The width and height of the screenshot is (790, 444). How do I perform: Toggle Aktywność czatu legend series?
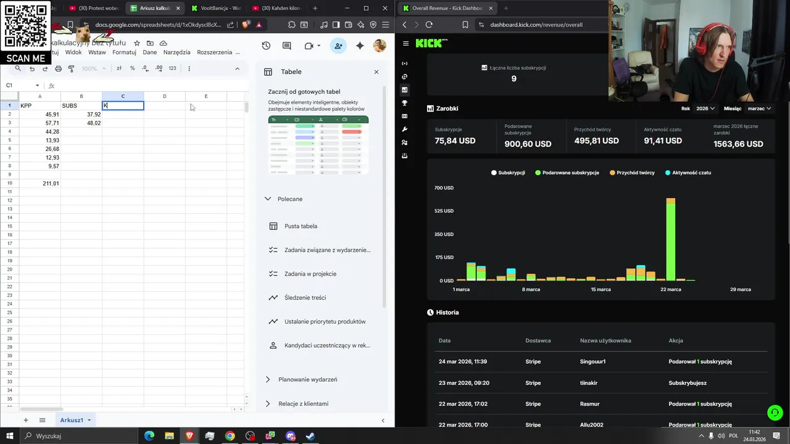pyautogui.click(x=688, y=173)
